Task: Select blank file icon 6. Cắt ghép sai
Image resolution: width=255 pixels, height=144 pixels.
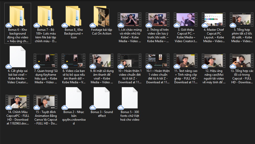Action: click(18, 57)
